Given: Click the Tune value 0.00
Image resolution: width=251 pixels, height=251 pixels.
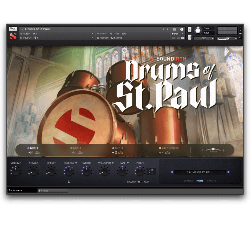Looking at the screenshot, I should 206,33.
